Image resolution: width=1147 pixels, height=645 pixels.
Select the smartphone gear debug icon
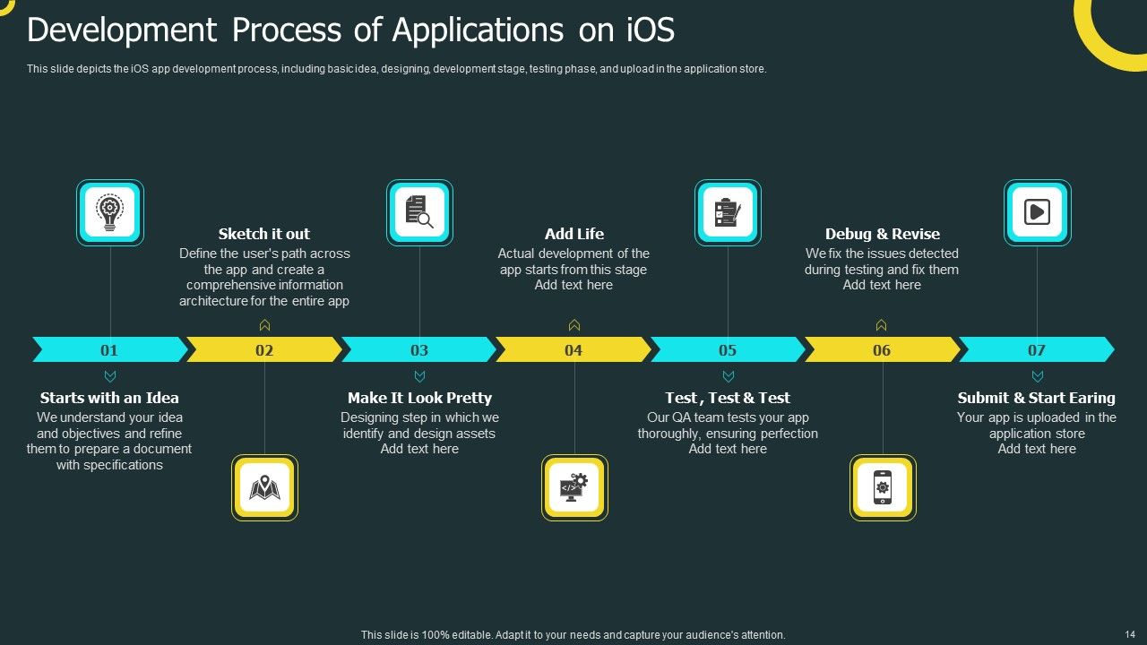(883, 487)
